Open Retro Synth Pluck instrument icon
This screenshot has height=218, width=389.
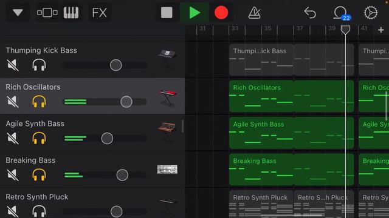point(167,205)
